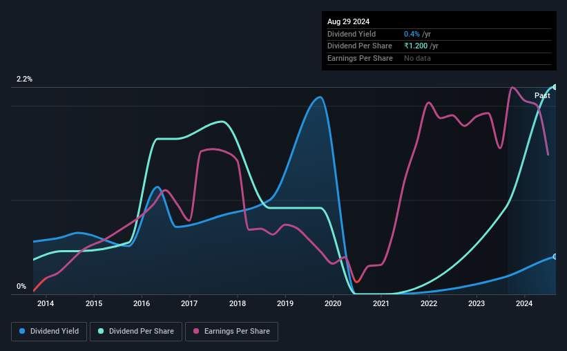This screenshot has height=351, width=567.
Task: Select the 2018 x-axis label
Action: [x=238, y=303]
